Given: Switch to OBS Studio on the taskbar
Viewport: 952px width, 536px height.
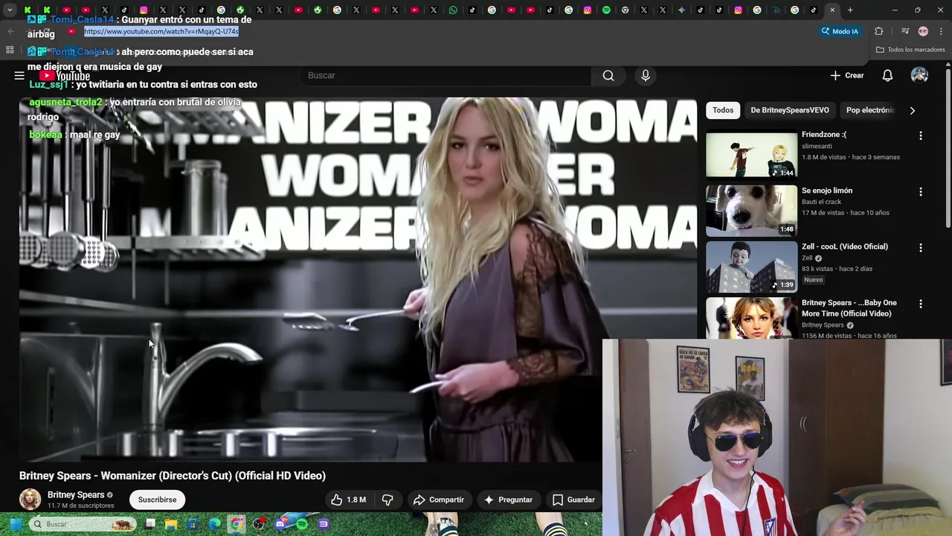Looking at the screenshot, I should point(258,524).
